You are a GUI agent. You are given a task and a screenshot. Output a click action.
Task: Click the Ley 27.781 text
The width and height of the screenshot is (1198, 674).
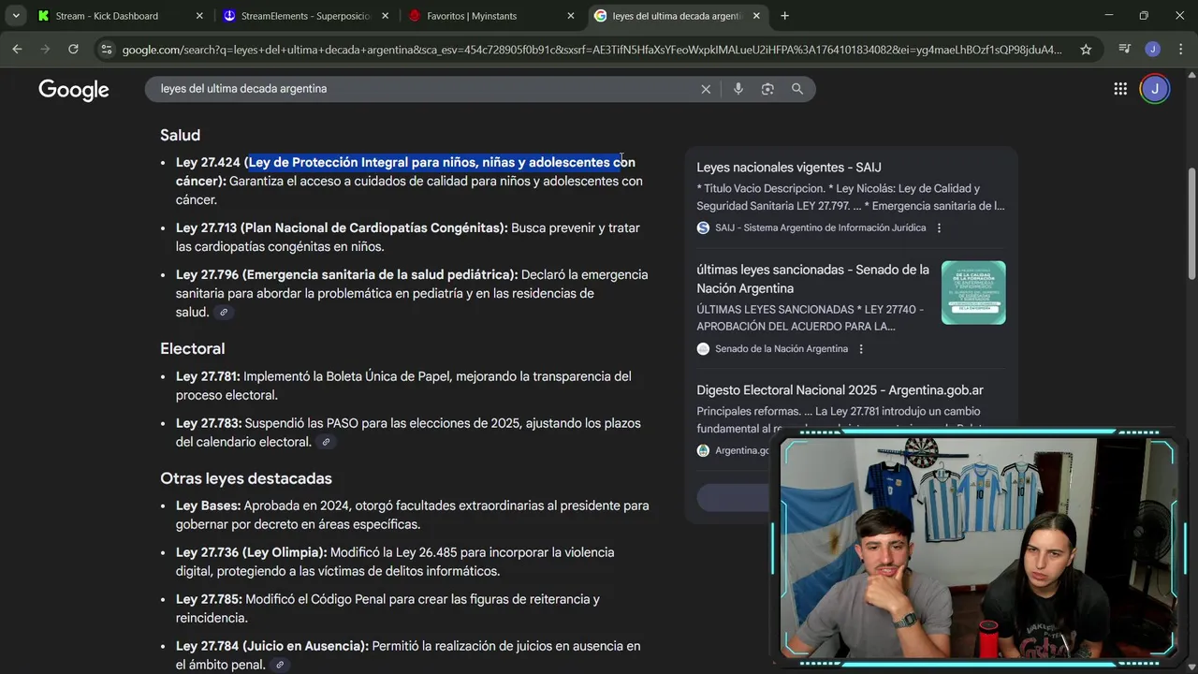[208, 376]
